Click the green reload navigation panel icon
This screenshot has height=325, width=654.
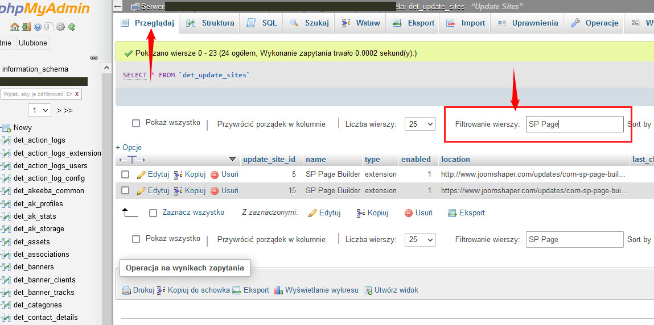point(72,27)
